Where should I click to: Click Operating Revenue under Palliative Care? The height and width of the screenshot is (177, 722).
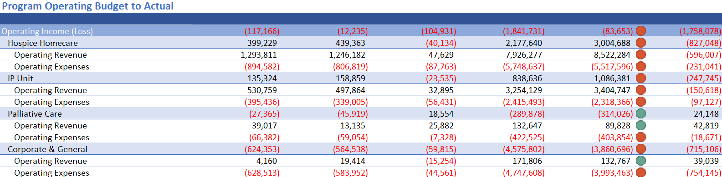pyautogui.click(x=51, y=126)
